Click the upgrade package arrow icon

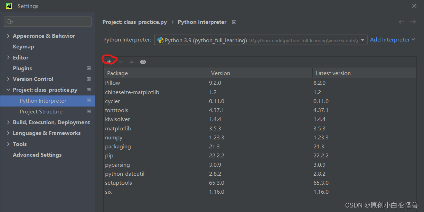[x=131, y=62]
